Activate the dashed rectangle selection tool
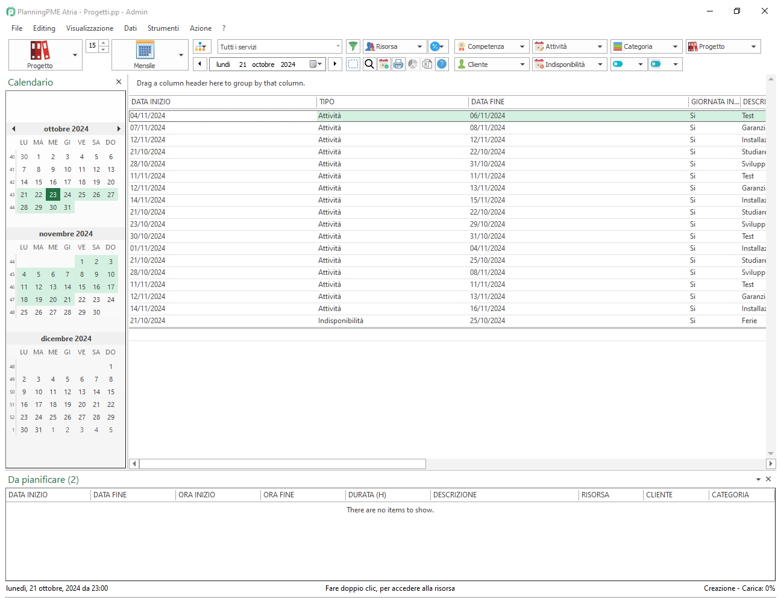The width and height of the screenshot is (781, 598). tap(353, 64)
